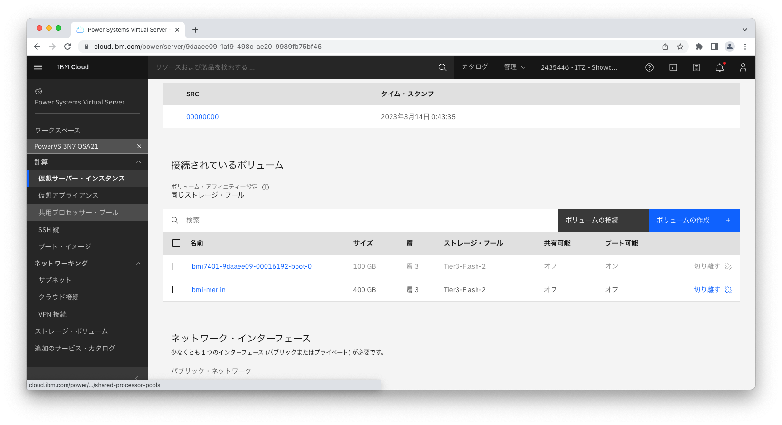The height and width of the screenshot is (425, 782).
Task: Select 仮想サーバー・インスタンス in sidebar
Action: pyautogui.click(x=87, y=179)
